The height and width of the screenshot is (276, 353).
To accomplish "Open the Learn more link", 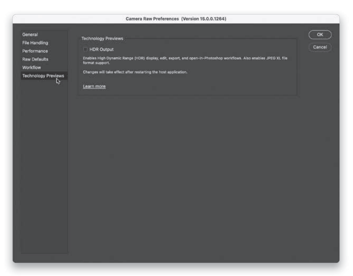I will coord(94,86).
